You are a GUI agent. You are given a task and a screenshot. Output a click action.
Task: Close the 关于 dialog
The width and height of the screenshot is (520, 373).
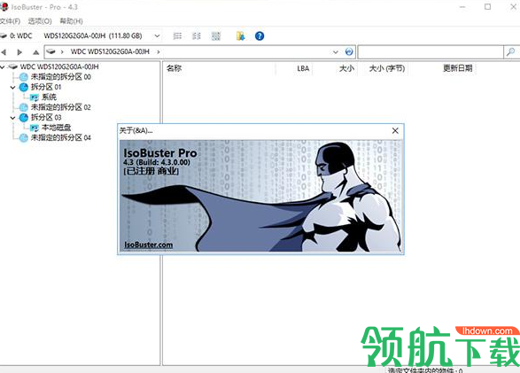tap(395, 130)
